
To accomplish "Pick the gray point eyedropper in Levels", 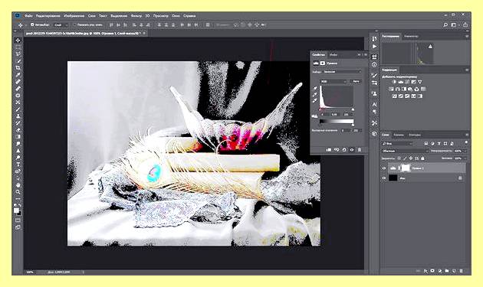I will (315, 95).
